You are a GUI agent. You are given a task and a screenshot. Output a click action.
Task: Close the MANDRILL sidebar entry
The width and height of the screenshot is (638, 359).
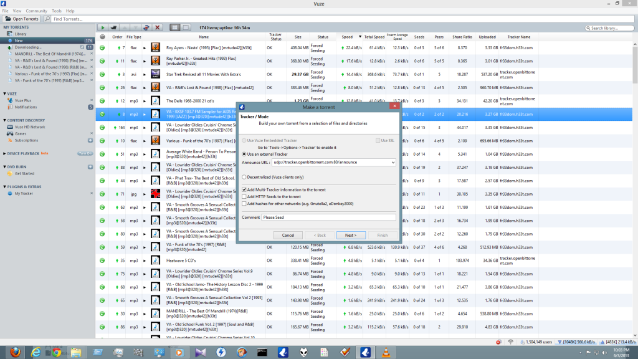(92, 54)
